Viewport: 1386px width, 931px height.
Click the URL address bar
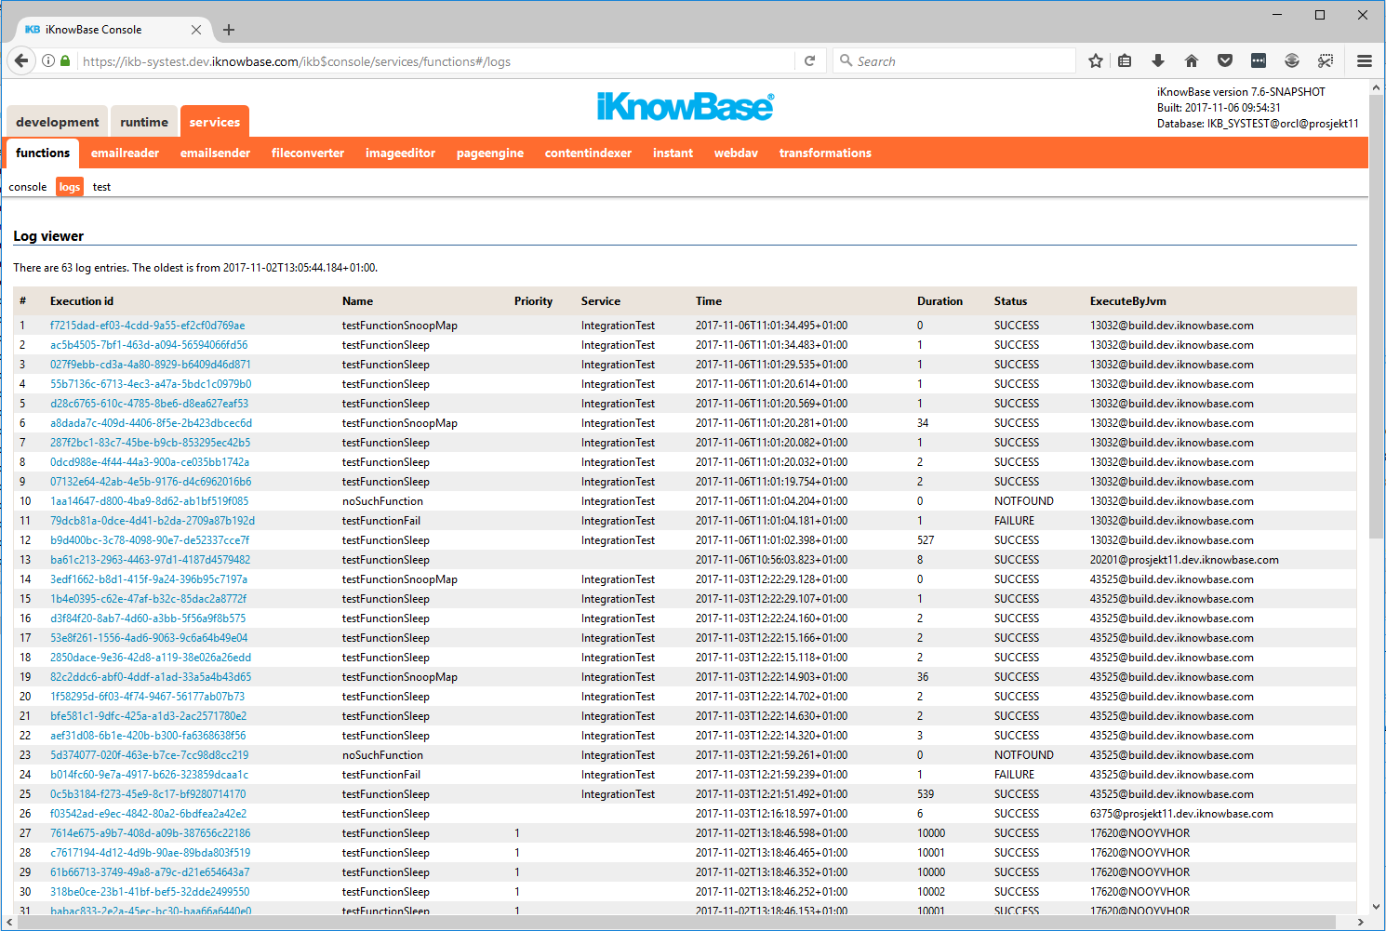[x=435, y=61]
